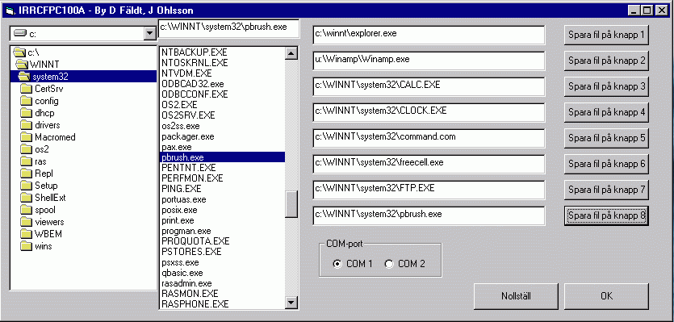
Task: Select print.exe in file list
Action: point(222,220)
